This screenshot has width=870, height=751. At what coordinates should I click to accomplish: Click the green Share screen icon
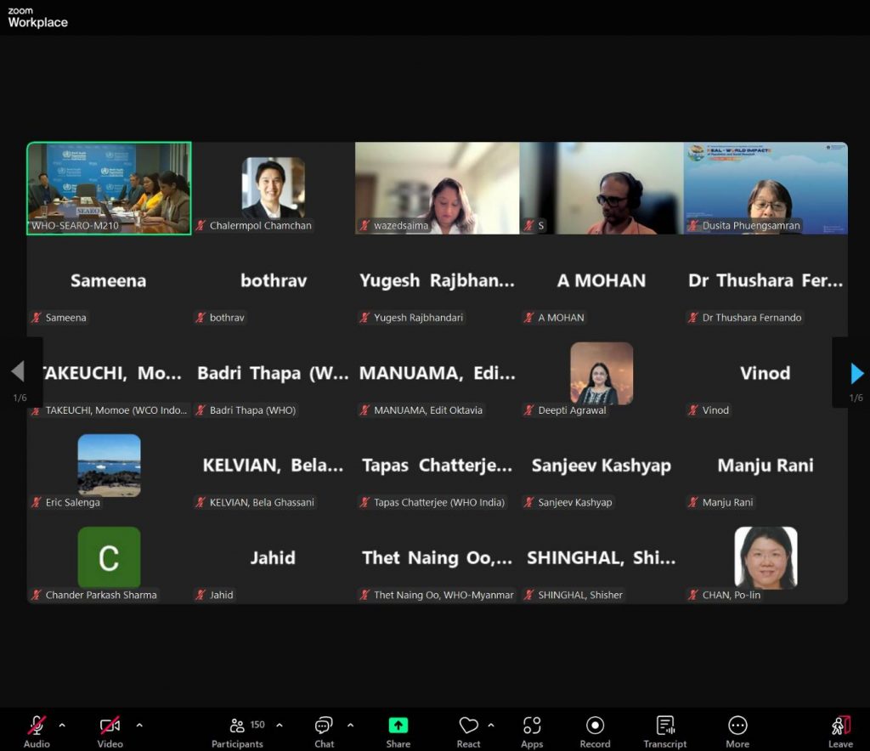coord(398,726)
